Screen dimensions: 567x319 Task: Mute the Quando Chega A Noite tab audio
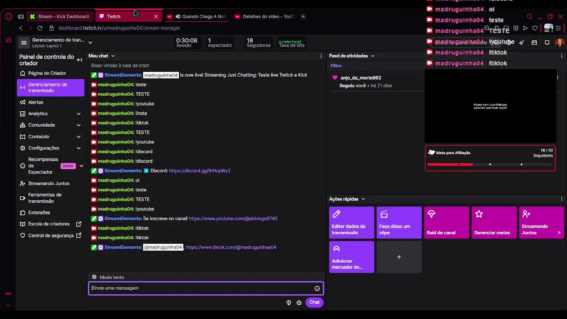click(178, 16)
